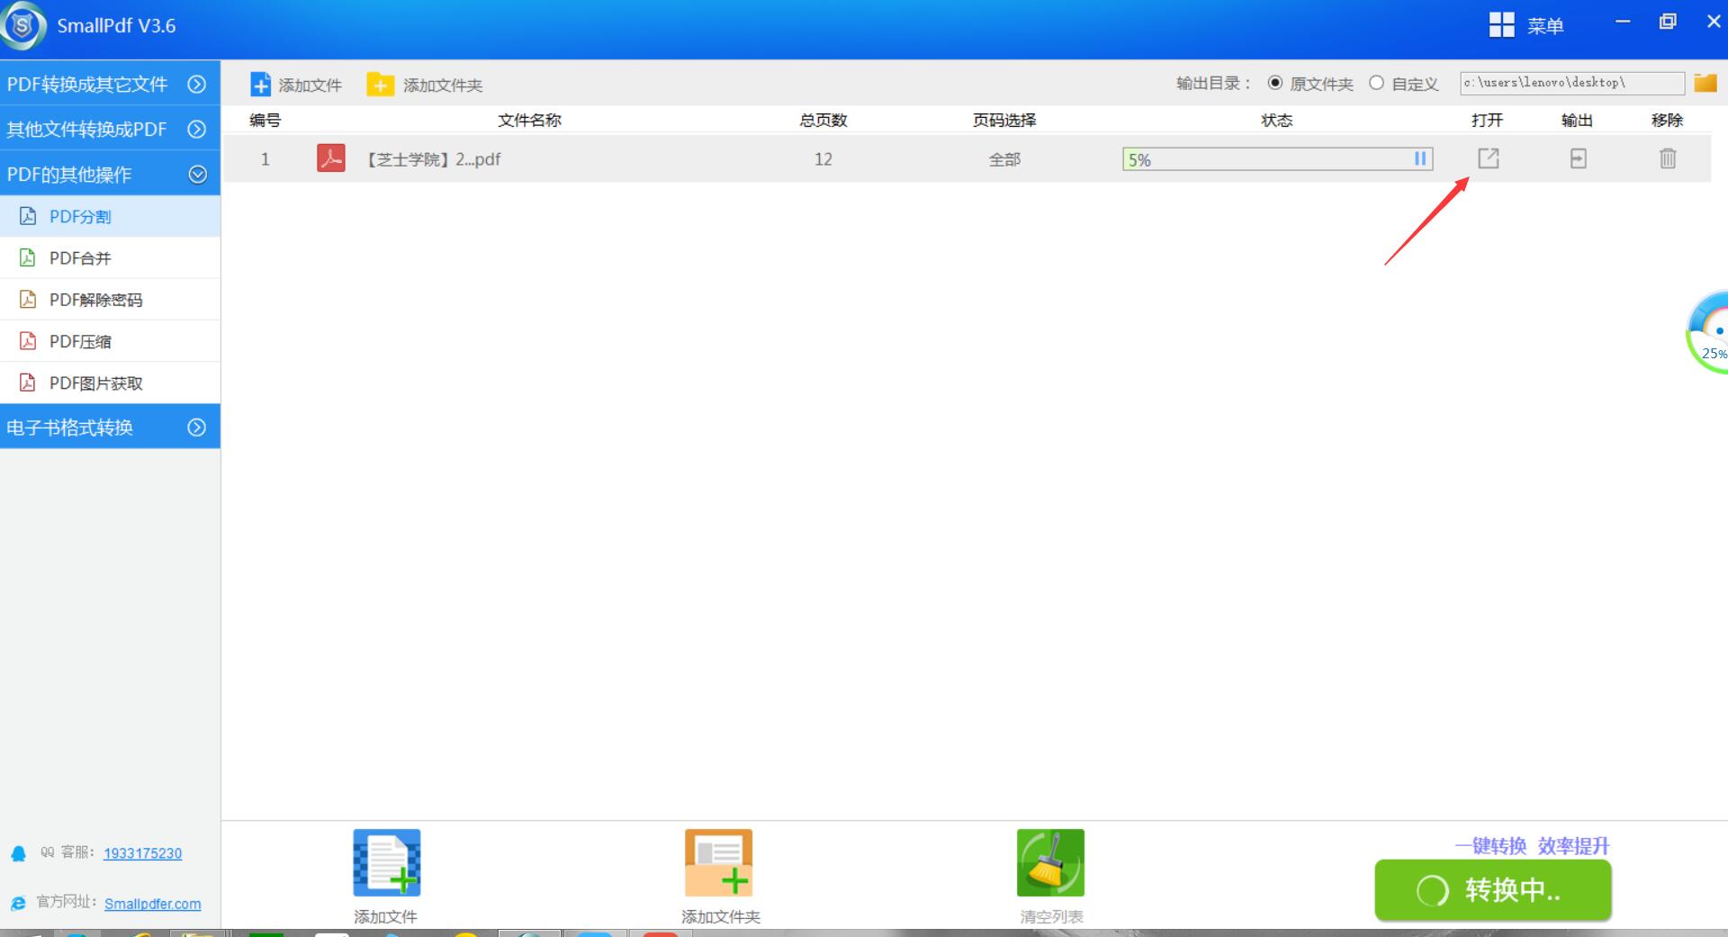Open the Smallpdfer.com website link

pyautogui.click(x=152, y=904)
